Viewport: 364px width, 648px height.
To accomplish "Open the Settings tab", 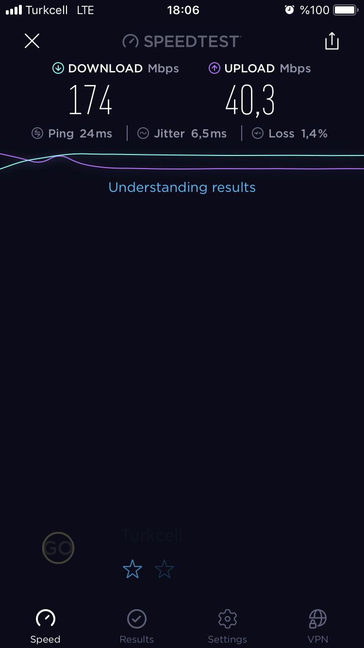I will tap(227, 627).
